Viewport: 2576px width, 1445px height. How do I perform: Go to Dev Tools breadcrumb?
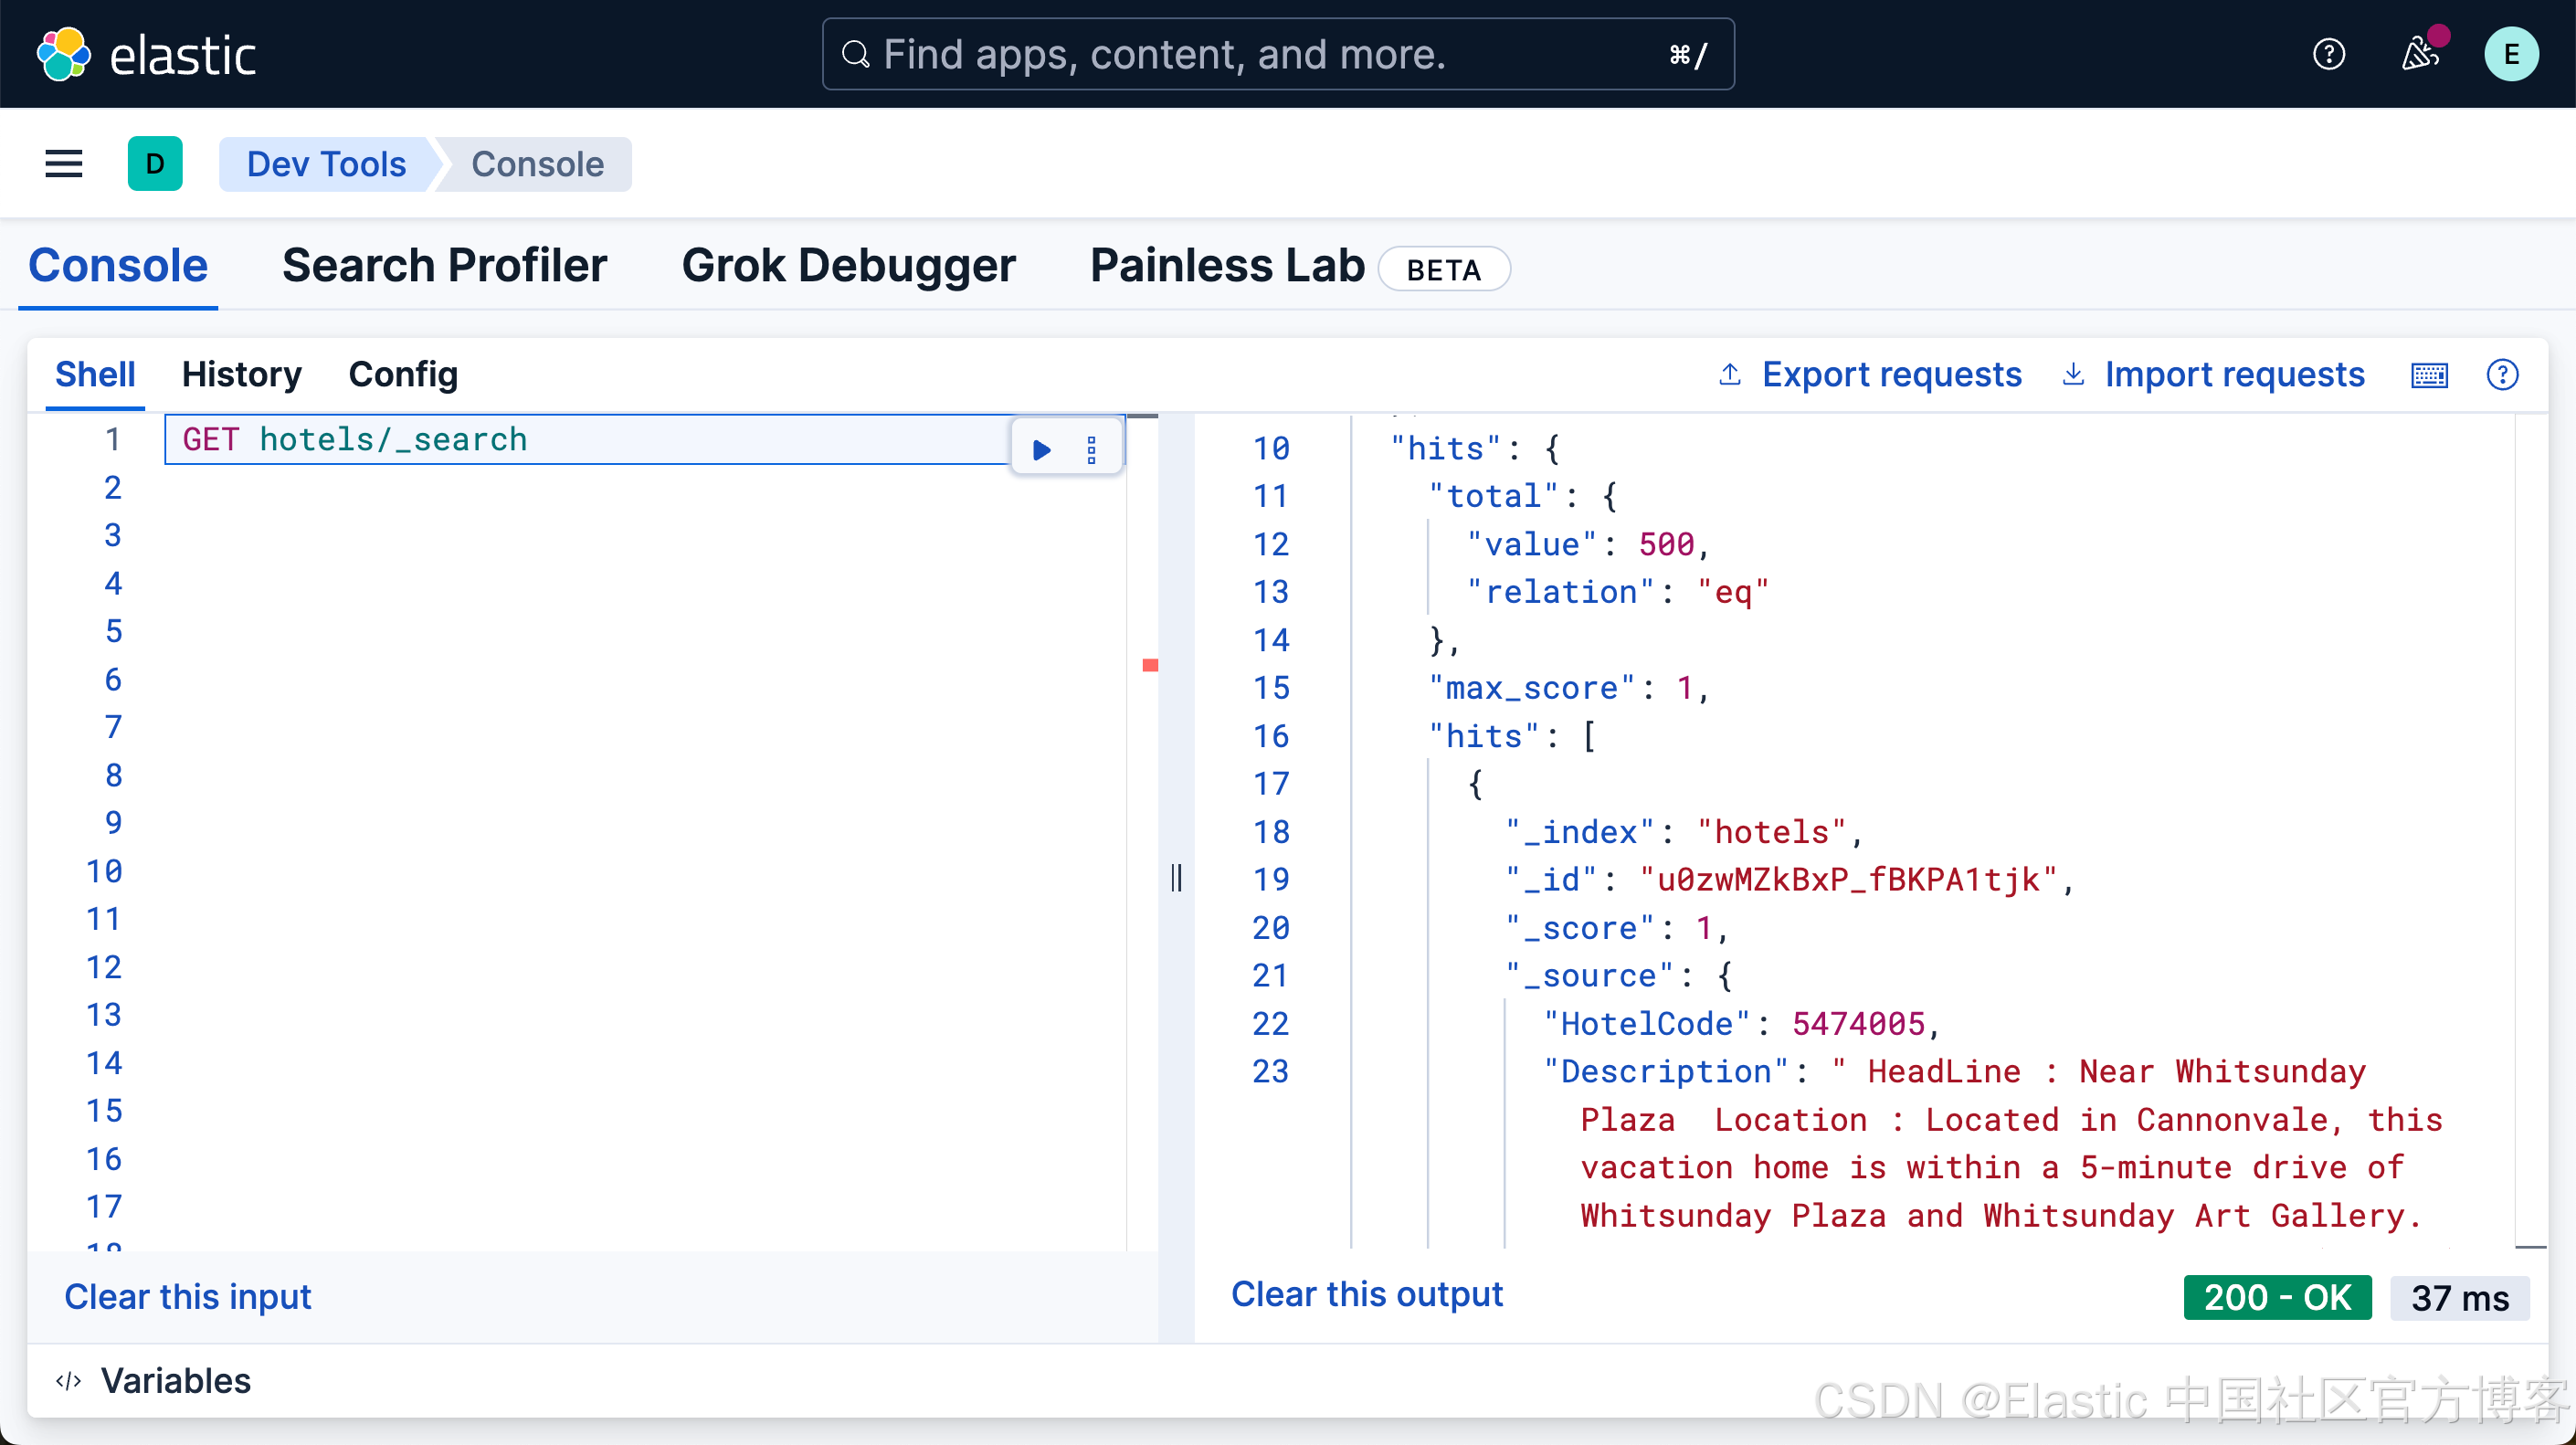coord(326,164)
